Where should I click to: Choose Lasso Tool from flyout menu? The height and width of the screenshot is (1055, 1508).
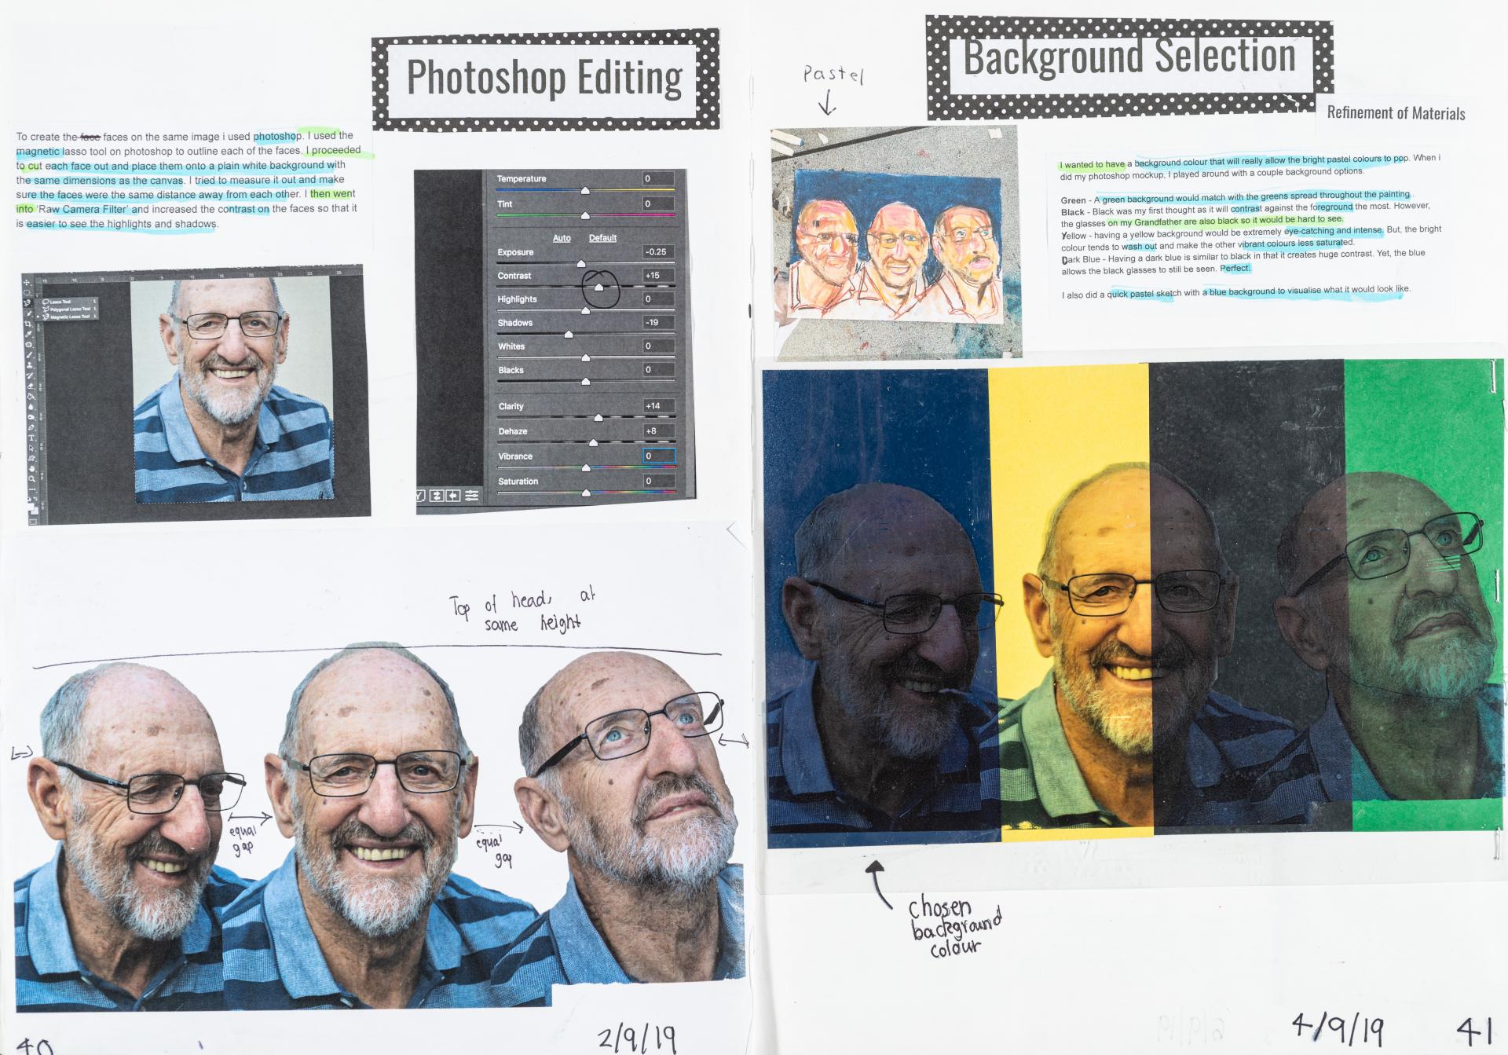(x=60, y=302)
